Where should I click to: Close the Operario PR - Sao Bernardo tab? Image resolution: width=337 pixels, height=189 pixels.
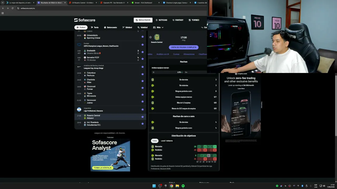tap(128, 3)
